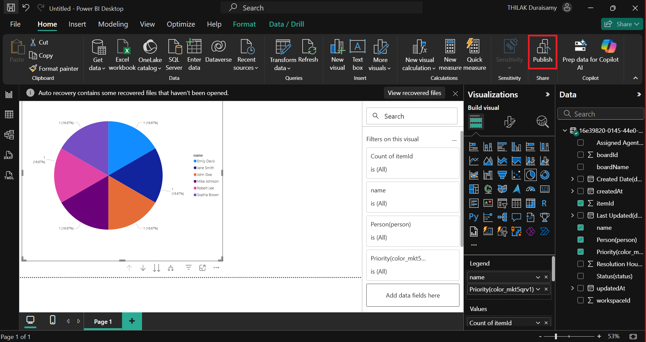Image resolution: width=646 pixels, height=342 pixels.
Task: Check the Assigned Agent field checkbox
Action: (581, 143)
